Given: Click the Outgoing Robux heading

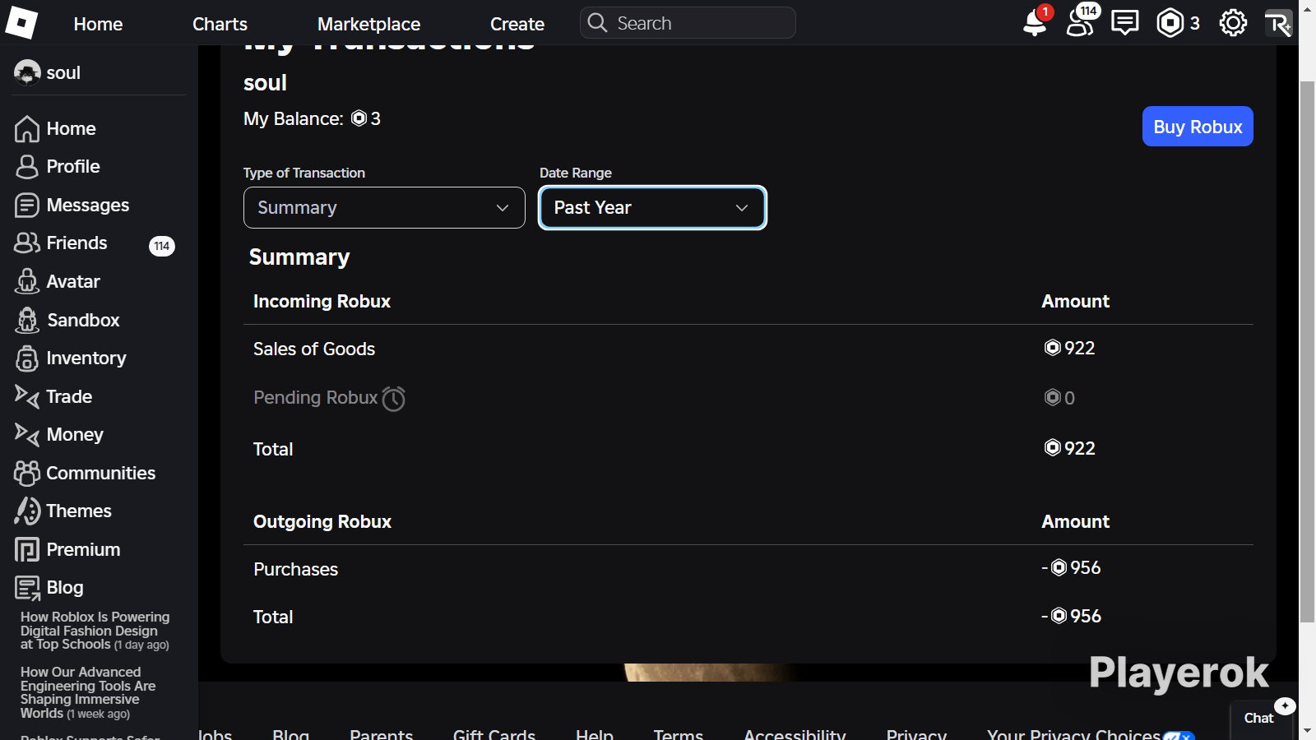Looking at the screenshot, I should pyautogui.click(x=322, y=521).
